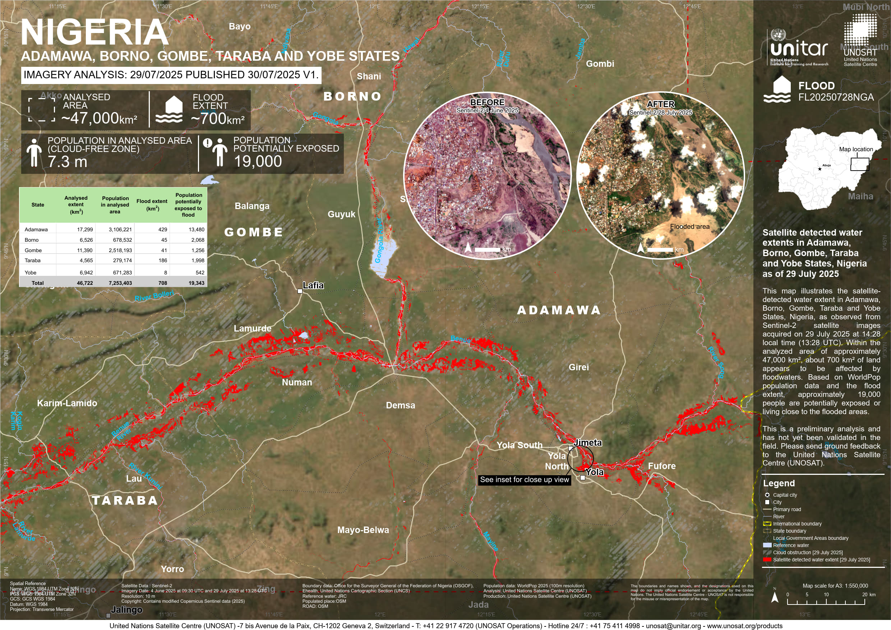Screen dimensions: 891x630
Task: Click the Jimeta city marker
Action: (x=571, y=449)
